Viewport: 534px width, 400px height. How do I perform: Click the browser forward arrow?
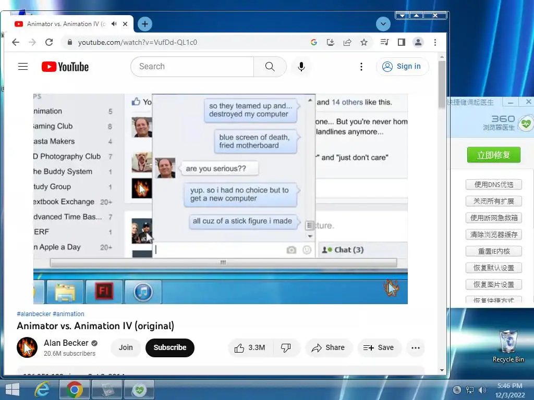(32, 42)
